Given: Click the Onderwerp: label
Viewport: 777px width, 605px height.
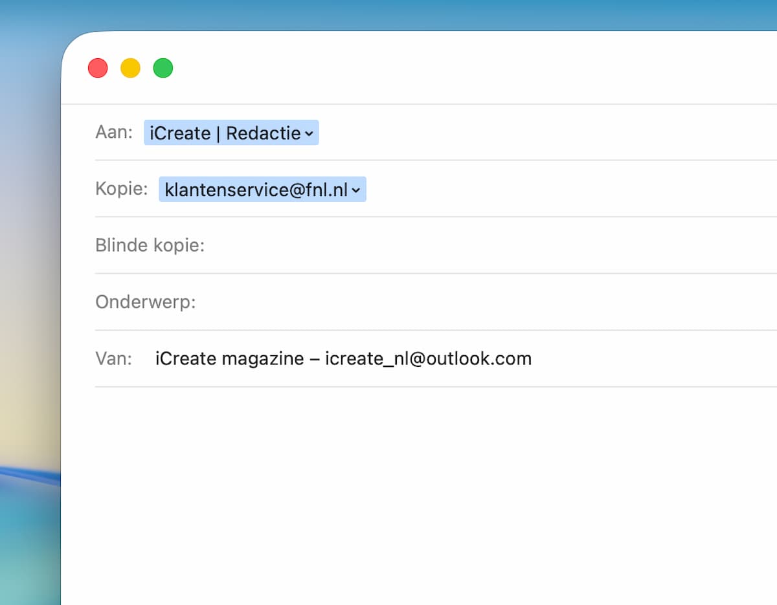Looking at the screenshot, I should [x=145, y=302].
